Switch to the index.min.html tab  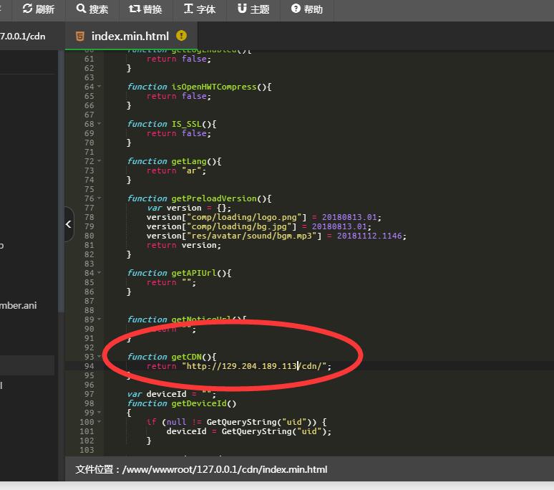[130, 36]
